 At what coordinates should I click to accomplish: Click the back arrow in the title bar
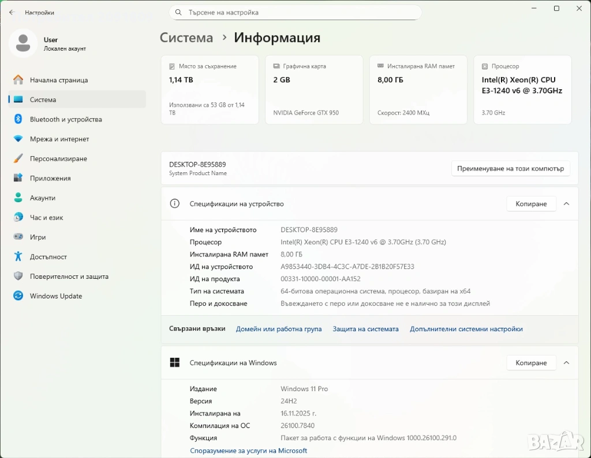pos(12,12)
